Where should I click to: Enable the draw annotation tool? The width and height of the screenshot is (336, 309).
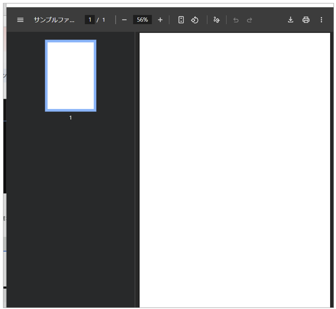point(216,20)
